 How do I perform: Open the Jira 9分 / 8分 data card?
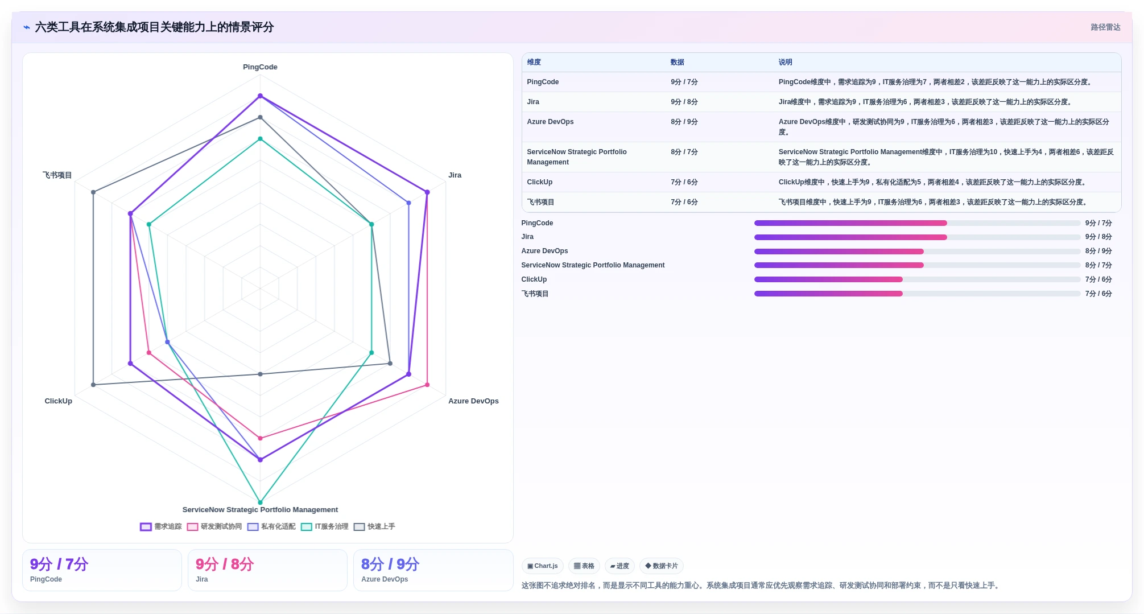267,570
